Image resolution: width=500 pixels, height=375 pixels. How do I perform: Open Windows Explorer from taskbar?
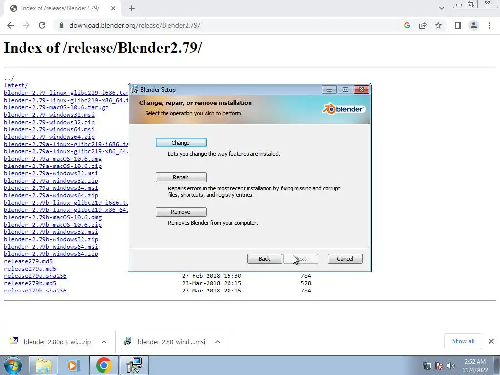43,365
